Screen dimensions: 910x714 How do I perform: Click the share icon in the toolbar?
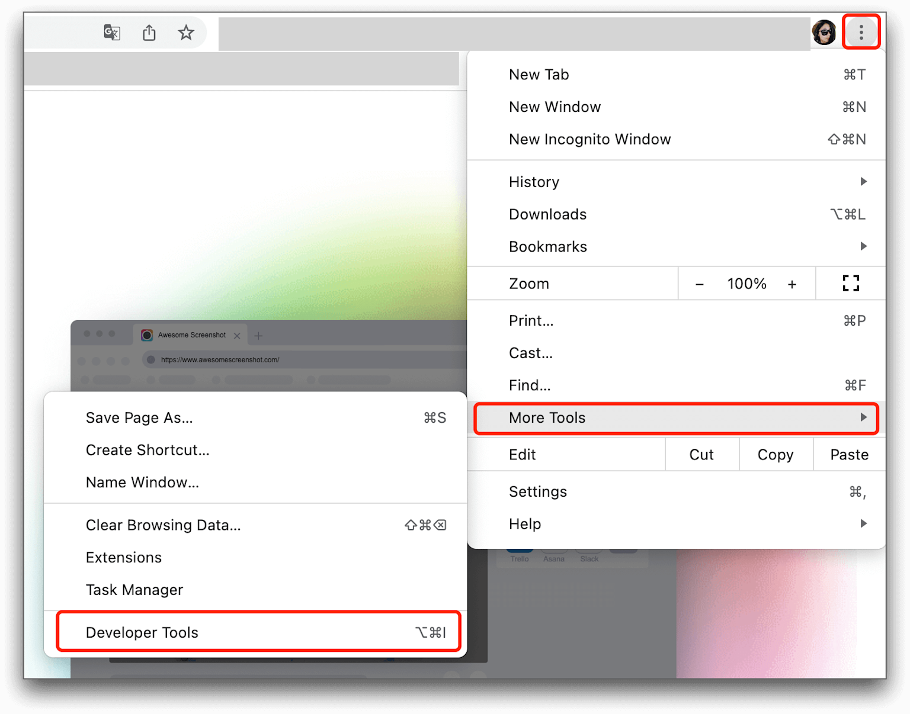149,33
